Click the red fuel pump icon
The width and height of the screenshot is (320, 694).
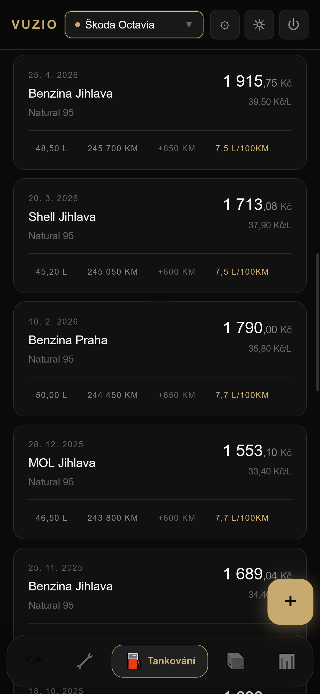pos(134,661)
